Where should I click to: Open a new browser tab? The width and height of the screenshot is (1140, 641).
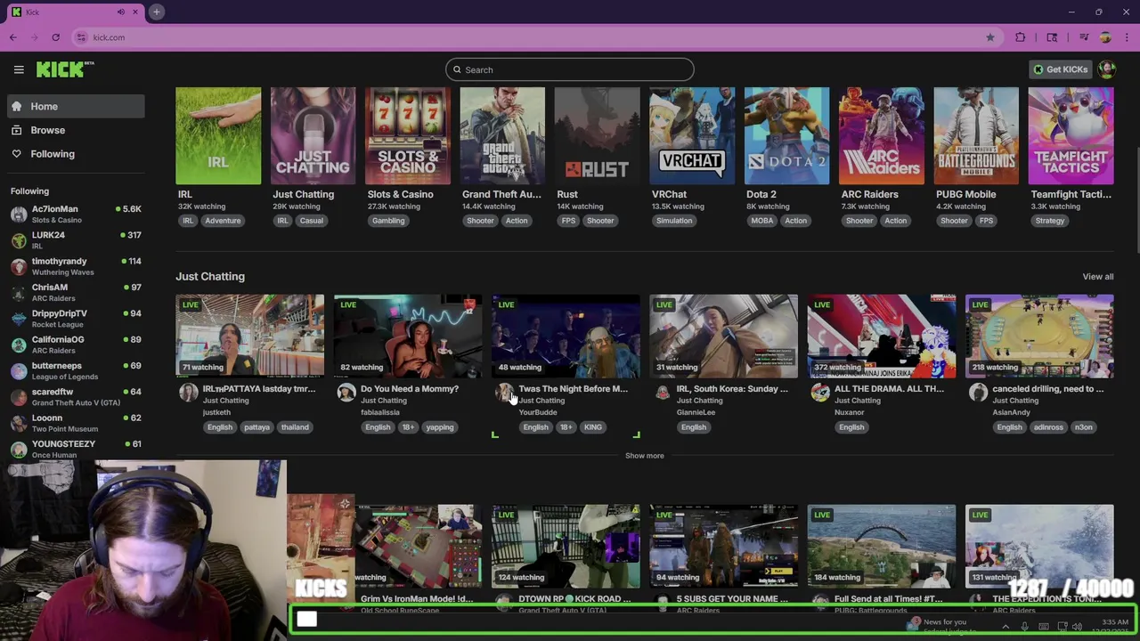pos(156,12)
